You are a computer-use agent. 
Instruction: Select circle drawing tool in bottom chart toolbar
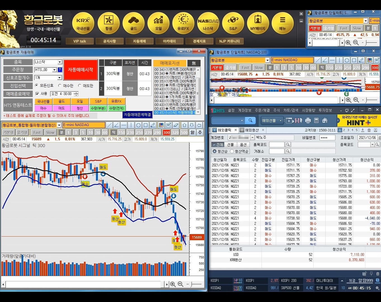pos(138,125)
